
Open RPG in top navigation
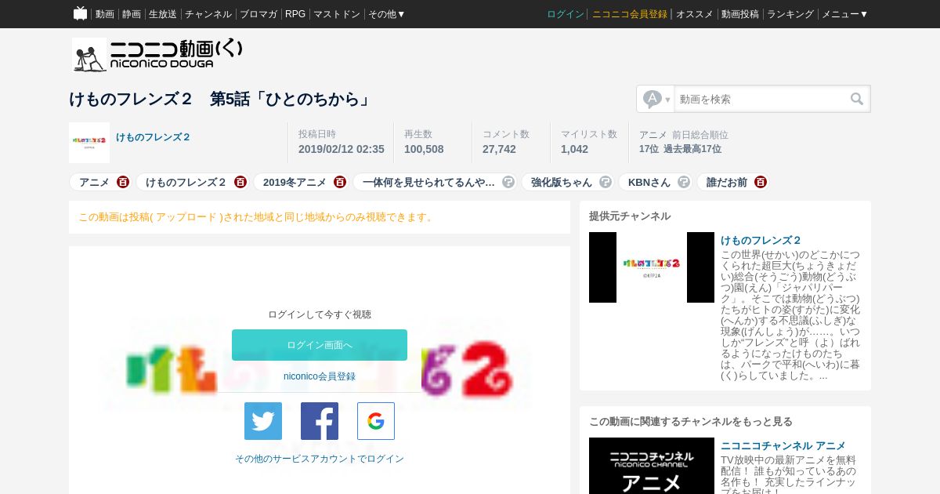click(295, 14)
